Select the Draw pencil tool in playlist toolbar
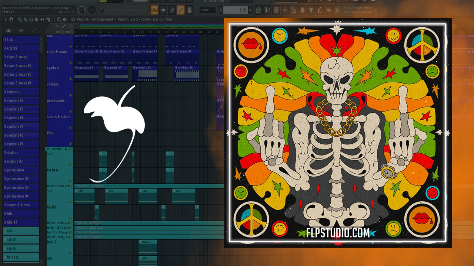 (20, 19)
